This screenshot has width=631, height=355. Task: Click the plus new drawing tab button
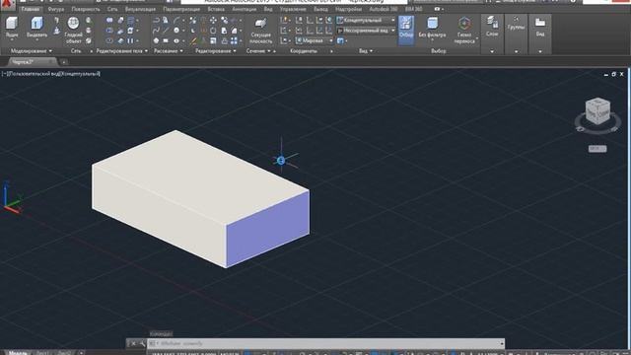63,62
